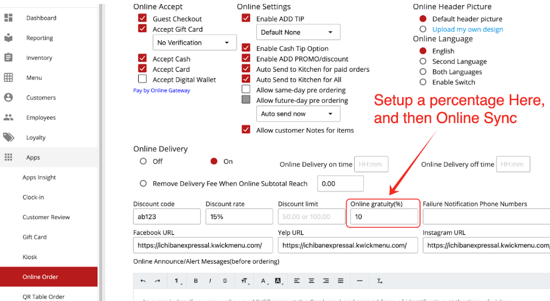Toggle the Accept Cash checkbox

click(x=143, y=58)
